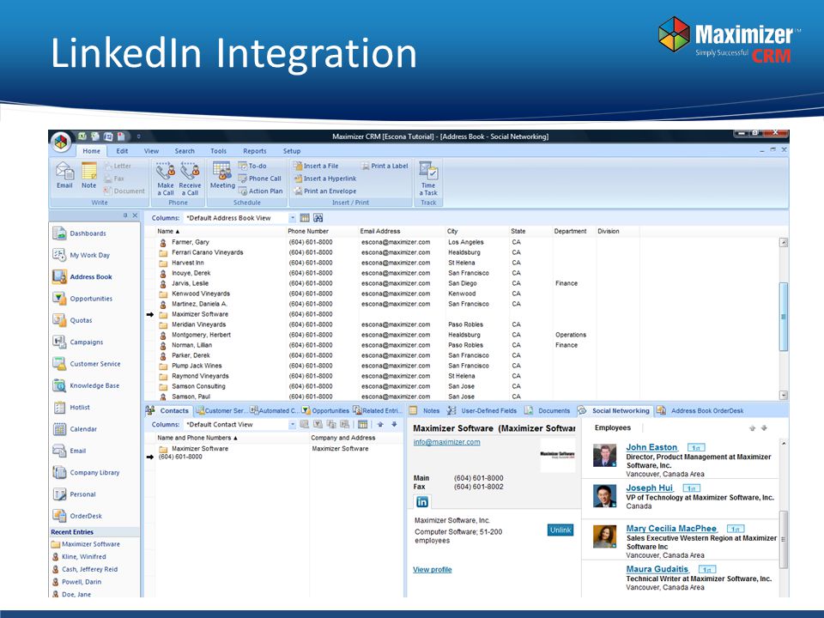Click Employees panel vertical scrollbar thumb
Viewport: 824px width, 618px height.
pyautogui.click(x=784, y=539)
